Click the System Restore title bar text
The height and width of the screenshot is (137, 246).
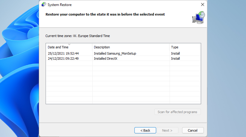click(x=60, y=5)
